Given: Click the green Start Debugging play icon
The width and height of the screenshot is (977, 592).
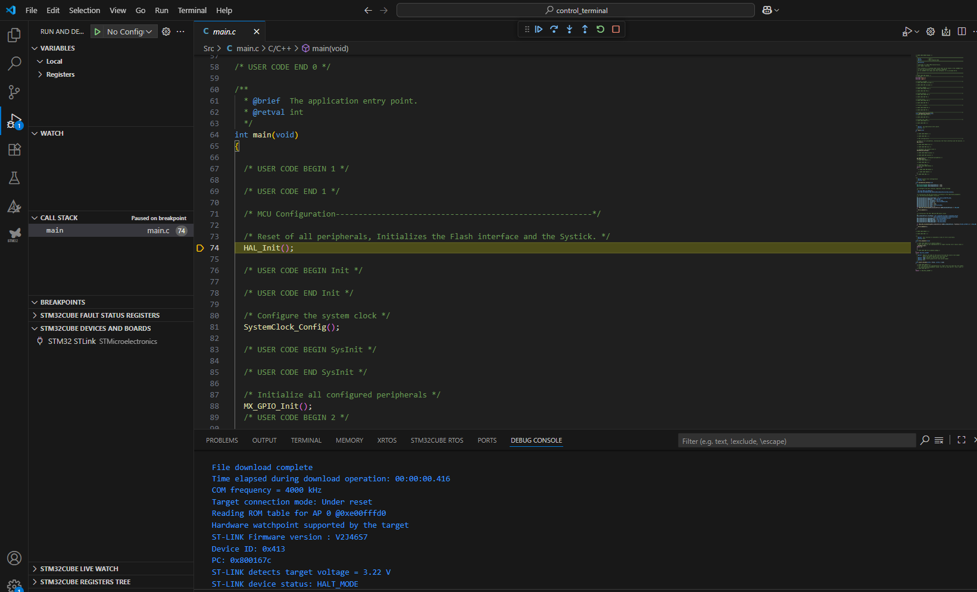Looking at the screenshot, I should point(97,32).
